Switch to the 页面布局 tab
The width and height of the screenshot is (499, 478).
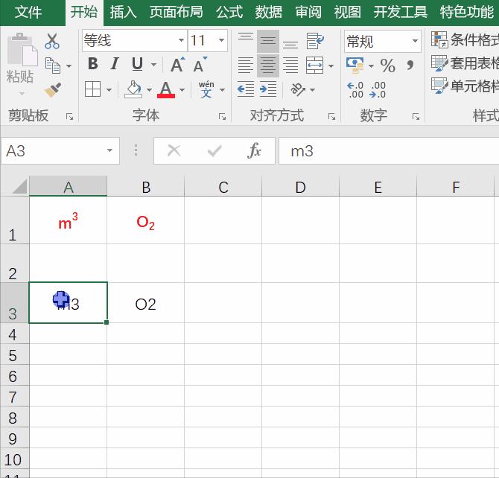[177, 12]
